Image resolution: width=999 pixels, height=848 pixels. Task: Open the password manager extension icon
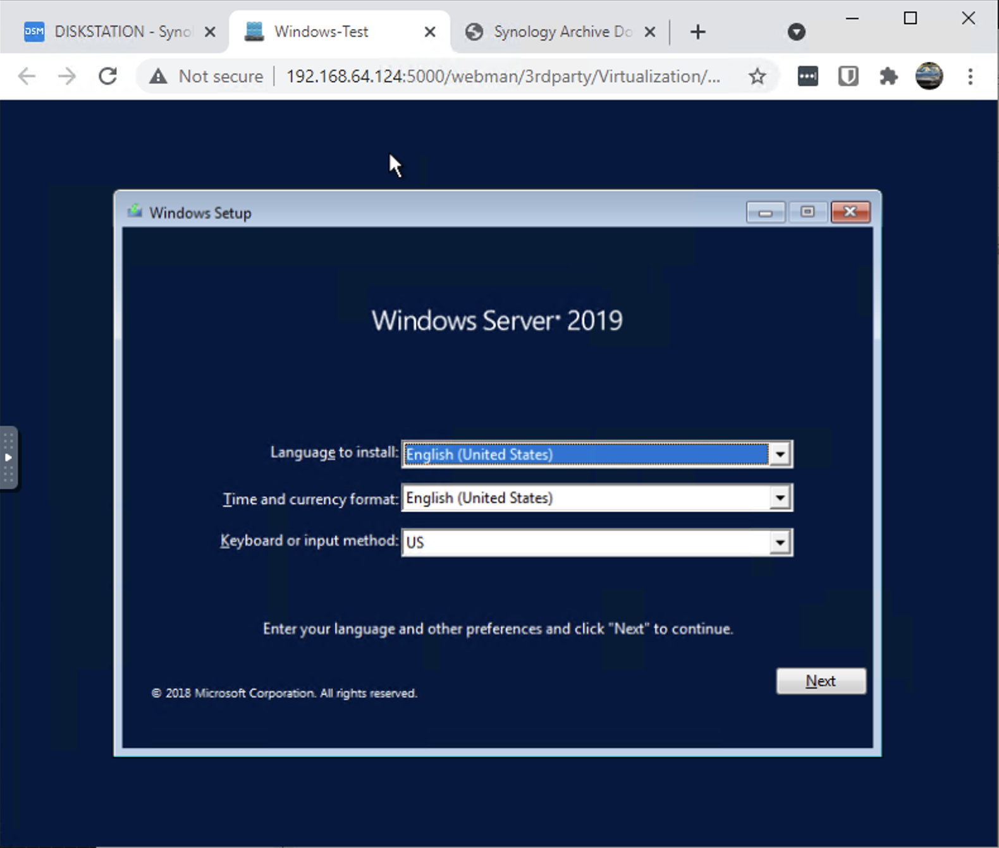click(x=808, y=76)
